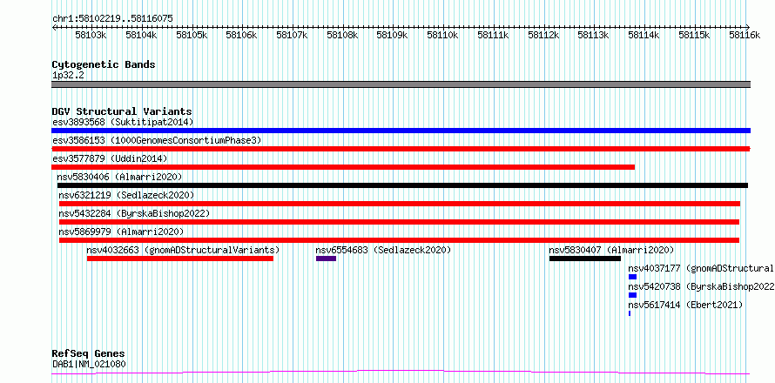Click the 58110k ruler tick label
This screenshot has height=383, width=775.
point(443,35)
